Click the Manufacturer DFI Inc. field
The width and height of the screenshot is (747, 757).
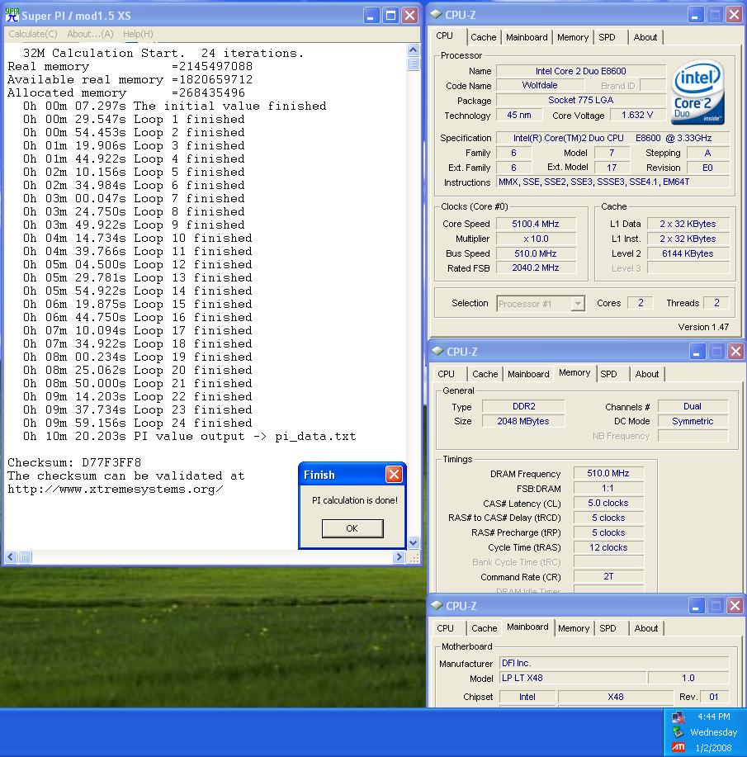(x=614, y=664)
